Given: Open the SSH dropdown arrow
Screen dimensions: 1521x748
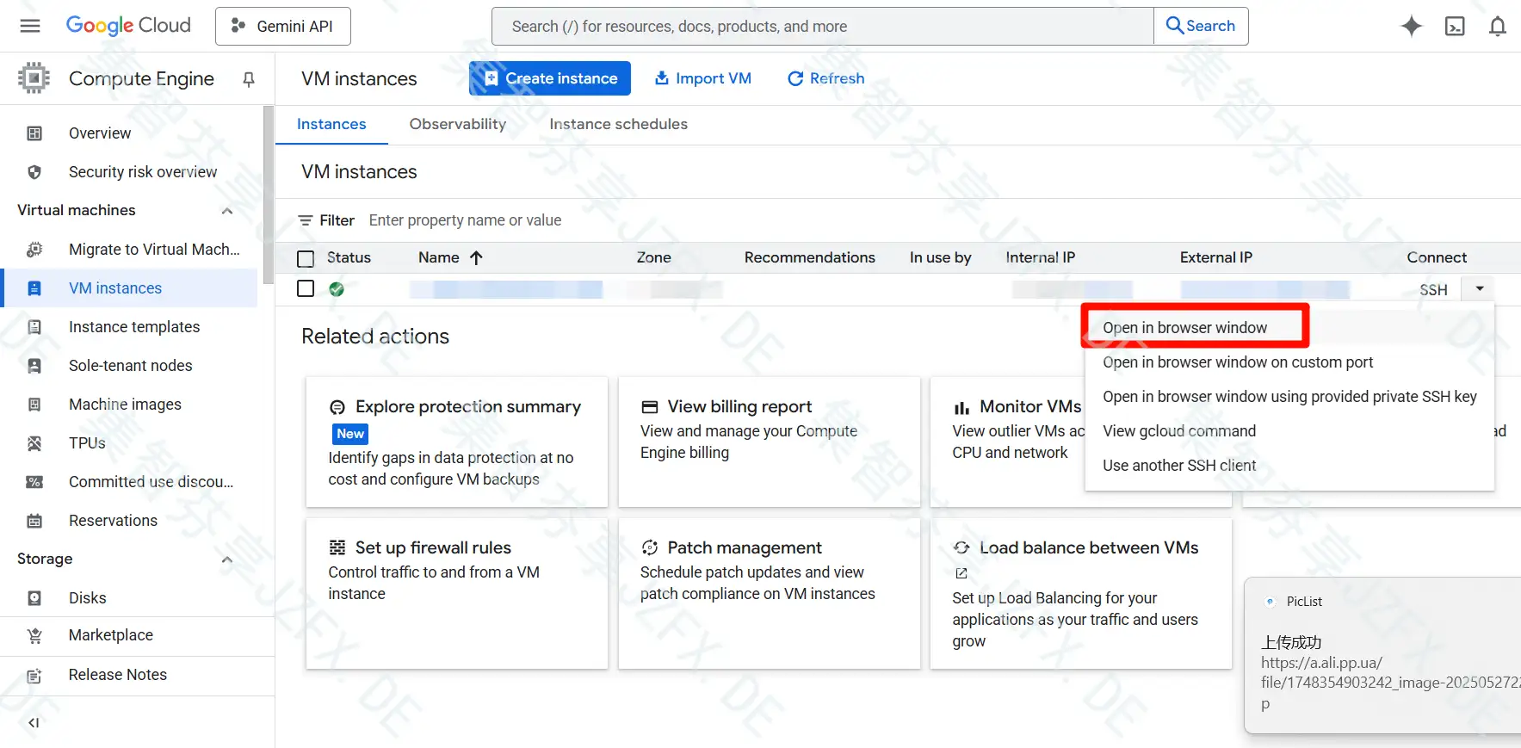Looking at the screenshot, I should 1480,289.
